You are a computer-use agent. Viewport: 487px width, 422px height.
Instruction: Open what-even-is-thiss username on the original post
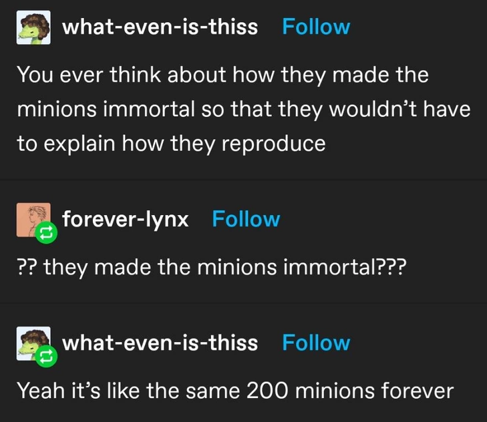[159, 27]
